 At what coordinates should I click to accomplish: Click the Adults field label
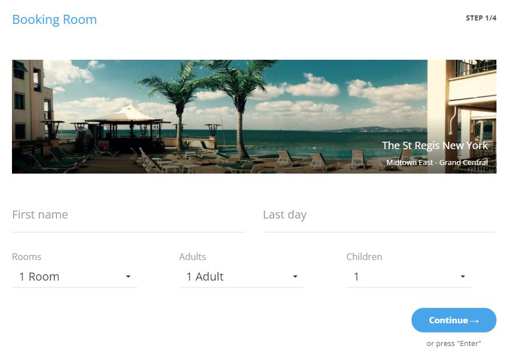click(x=193, y=257)
